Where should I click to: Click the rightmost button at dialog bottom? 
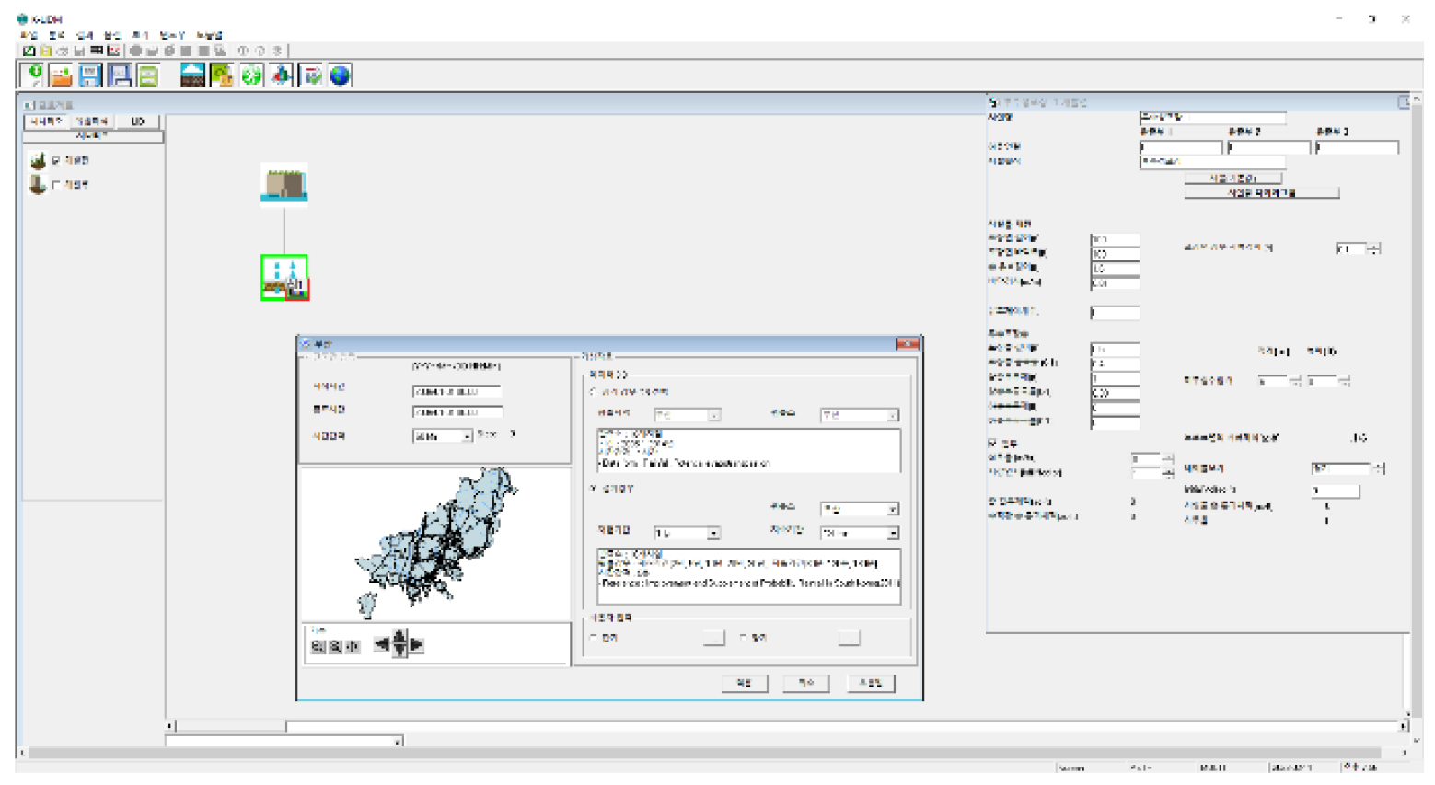869,683
